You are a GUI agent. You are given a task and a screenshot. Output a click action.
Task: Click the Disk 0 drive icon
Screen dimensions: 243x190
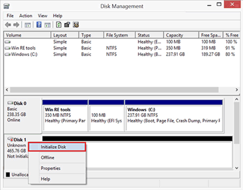(x=11, y=103)
